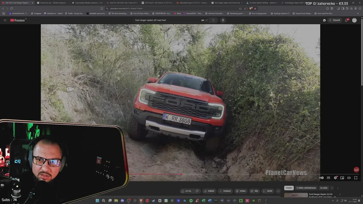Enter fullscreen video mode

point(356,178)
